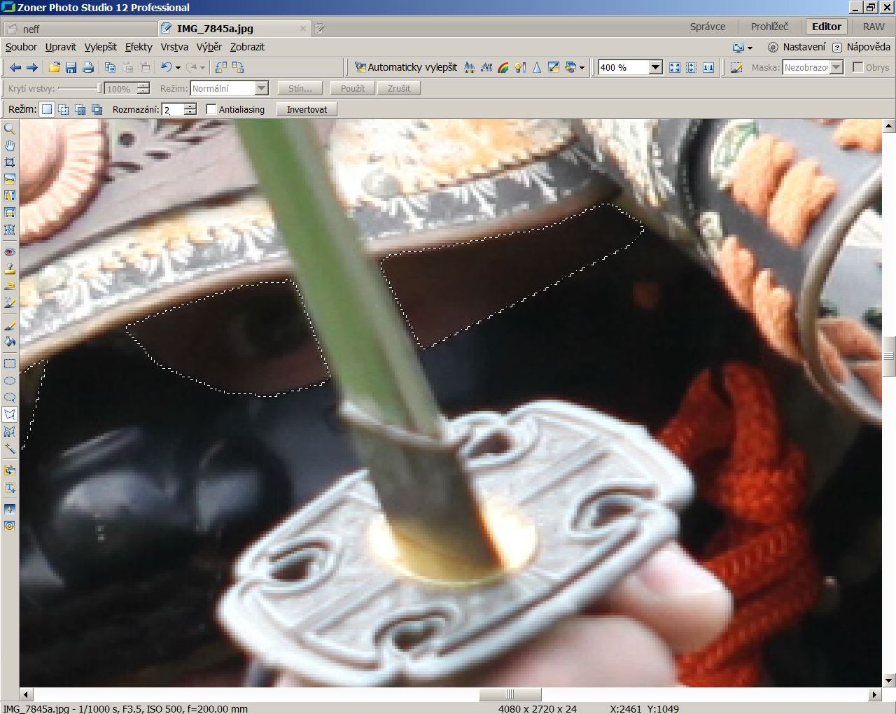
Task: Open the zoom level 400 % dropdown
Action: [655, 68]
